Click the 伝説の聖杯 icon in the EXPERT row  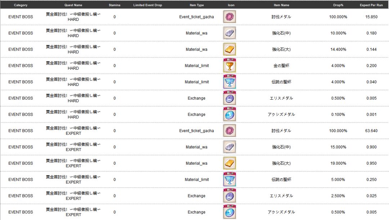[229, 179]
